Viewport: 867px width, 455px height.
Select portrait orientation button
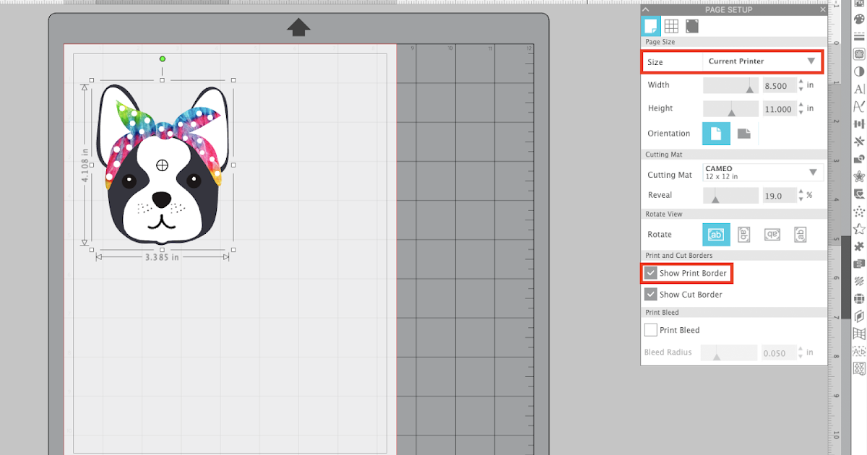click(716, 134)
